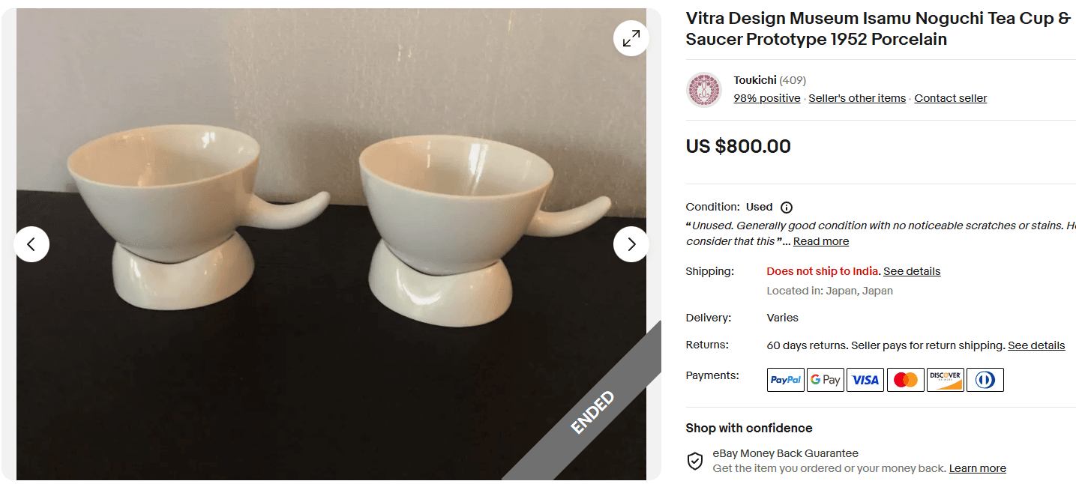Click the Visa payment icon

[865, 379]
